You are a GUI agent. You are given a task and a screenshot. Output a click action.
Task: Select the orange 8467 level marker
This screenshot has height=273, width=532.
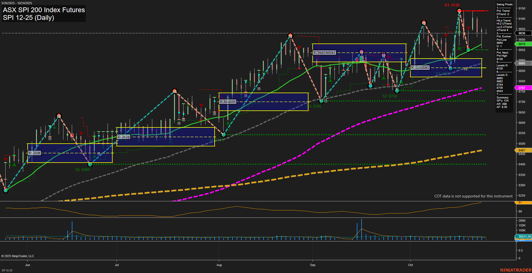pos(522,150)
